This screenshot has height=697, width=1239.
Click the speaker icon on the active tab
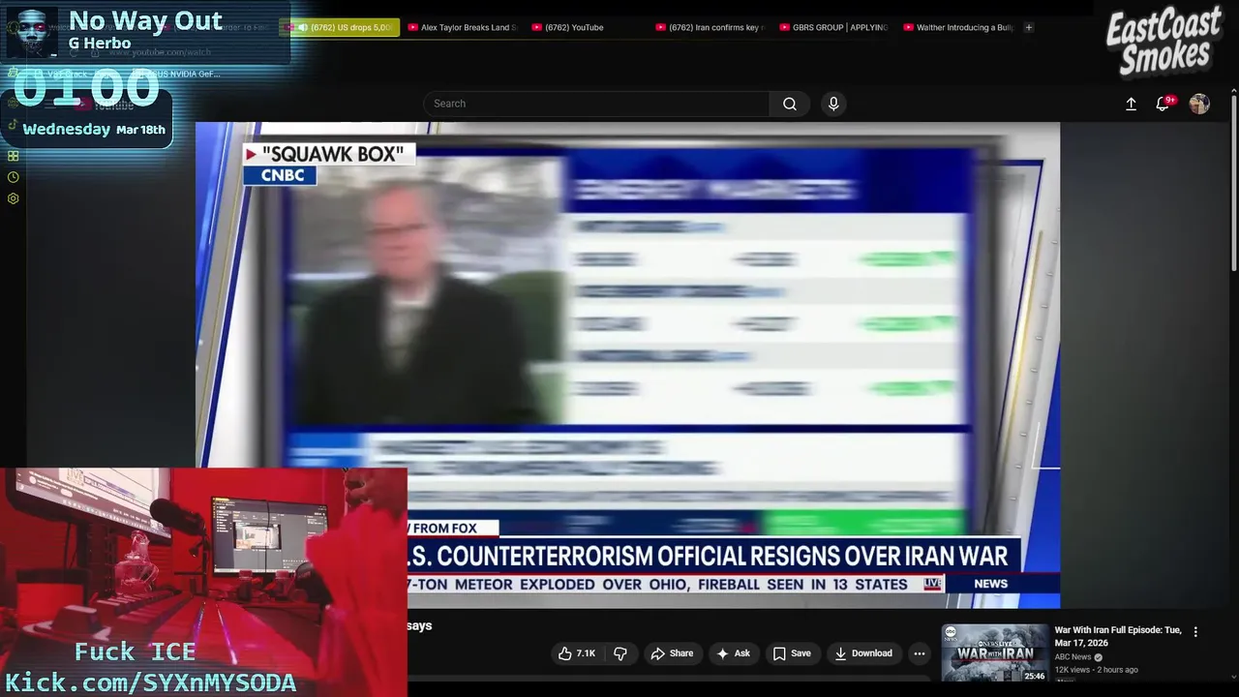tap(303, 27)
